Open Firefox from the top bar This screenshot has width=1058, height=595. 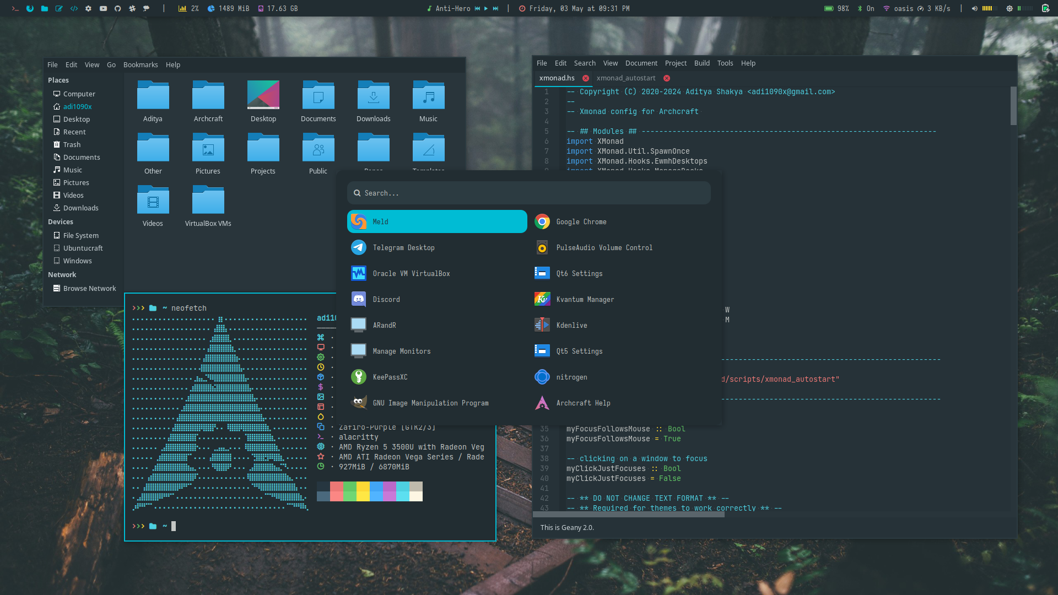[30, 8]
